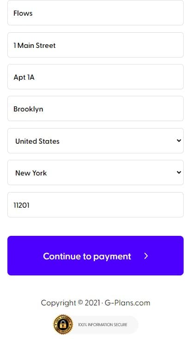Screen dimensions: 191x339
Task: Open the country selector showing United States
Action: tap(95, 141)
